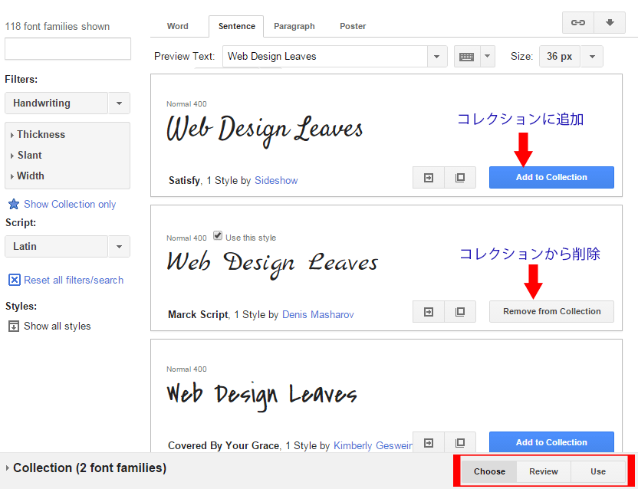
Task: Open the Latin script dropdown
Action: click(119, 247)
